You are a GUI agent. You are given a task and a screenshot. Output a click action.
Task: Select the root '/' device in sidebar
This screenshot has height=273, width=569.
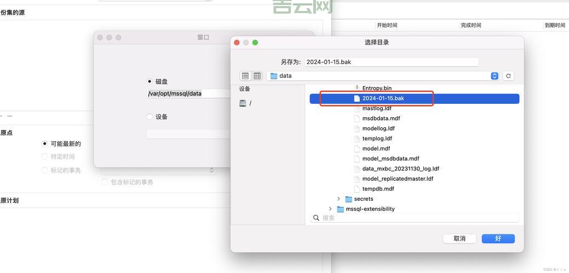[245, 103]
